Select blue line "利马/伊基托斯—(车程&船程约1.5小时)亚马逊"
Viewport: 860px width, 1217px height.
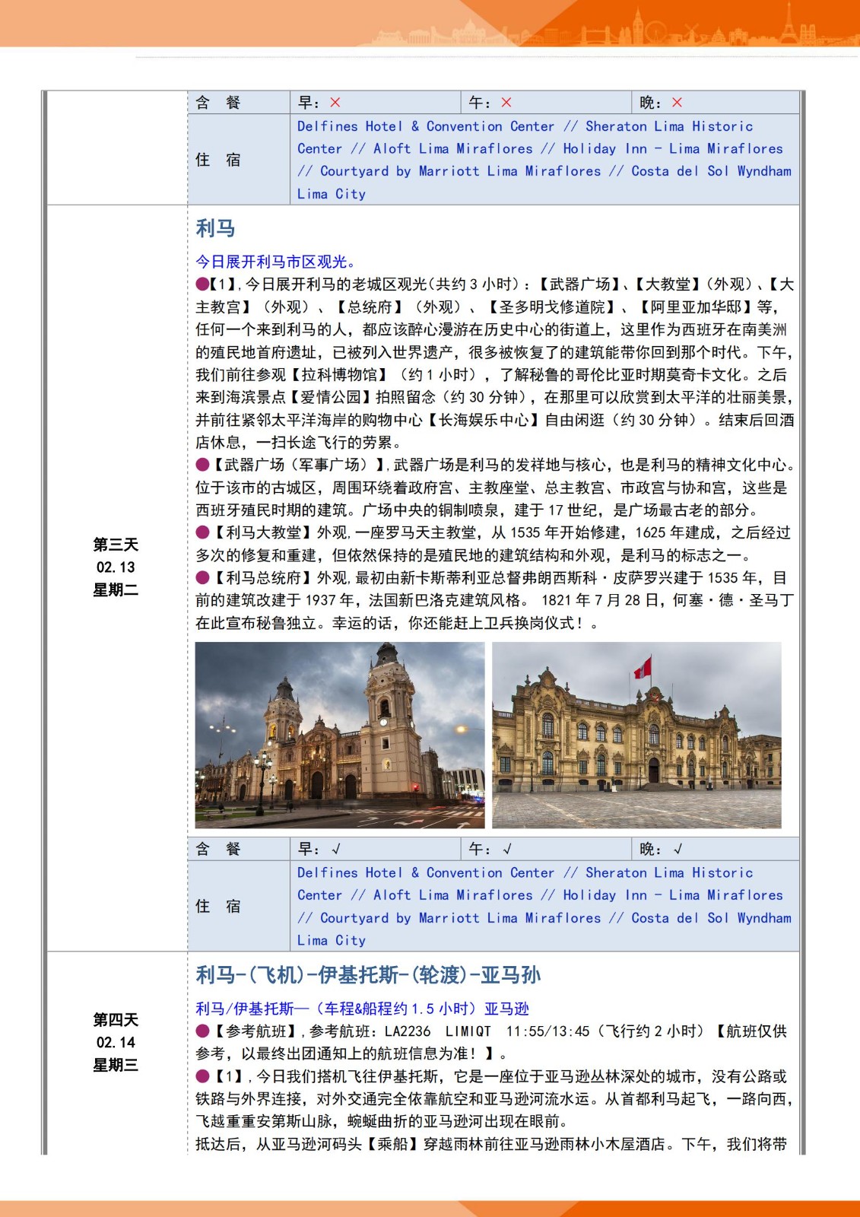click(x=362, y=1009)
